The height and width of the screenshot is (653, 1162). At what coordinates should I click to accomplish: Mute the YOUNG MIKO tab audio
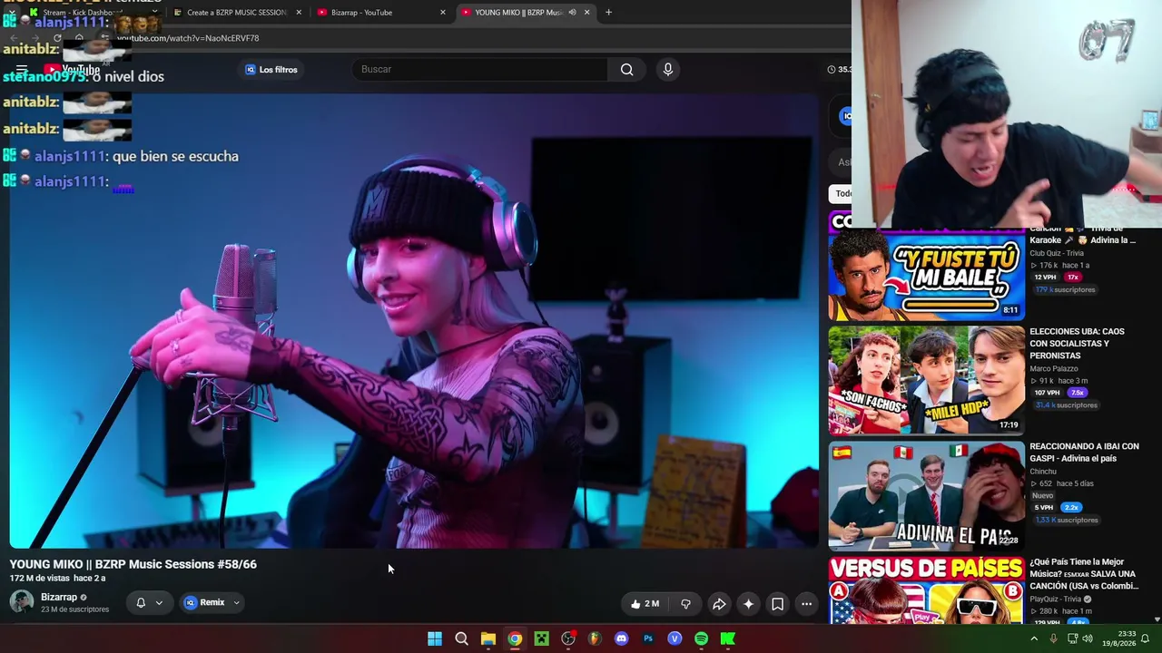click(572, 13)
